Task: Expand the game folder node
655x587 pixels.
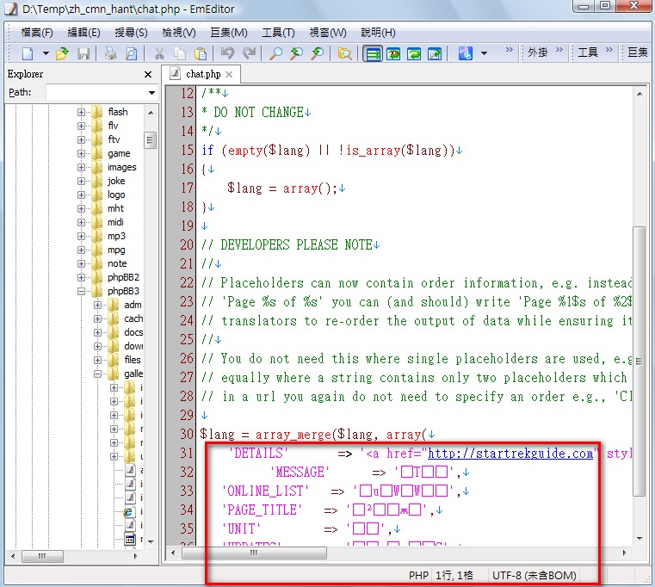Action: pyautogui.click(x=81, y=153)
